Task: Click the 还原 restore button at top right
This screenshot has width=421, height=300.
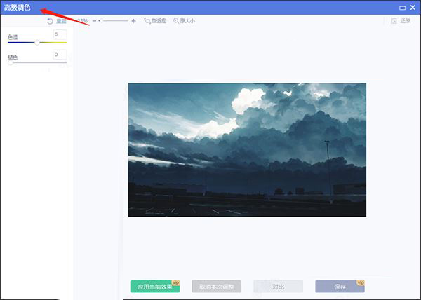Action: (401, 21)
